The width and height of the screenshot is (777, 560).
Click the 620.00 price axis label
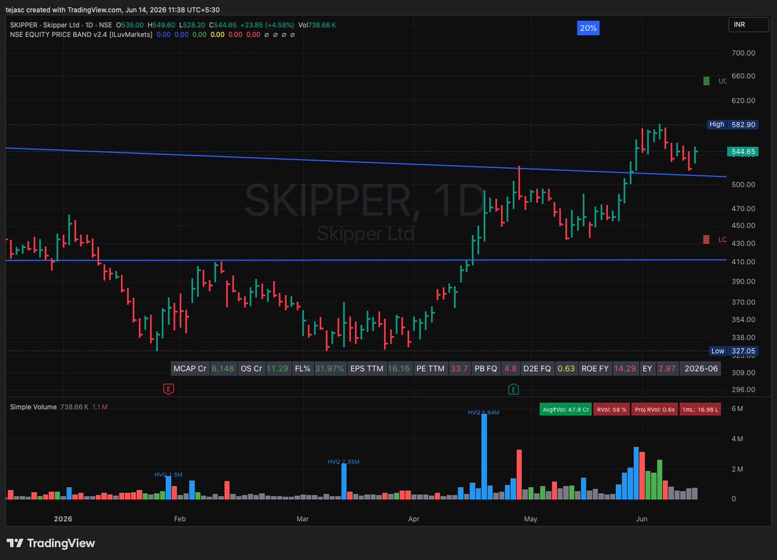click(x=743, y=101)
